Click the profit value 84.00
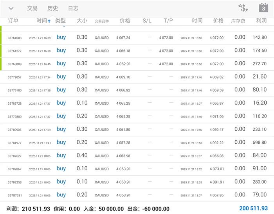The width and height of the screenshot is (274, 214). (x=260, y=155)
